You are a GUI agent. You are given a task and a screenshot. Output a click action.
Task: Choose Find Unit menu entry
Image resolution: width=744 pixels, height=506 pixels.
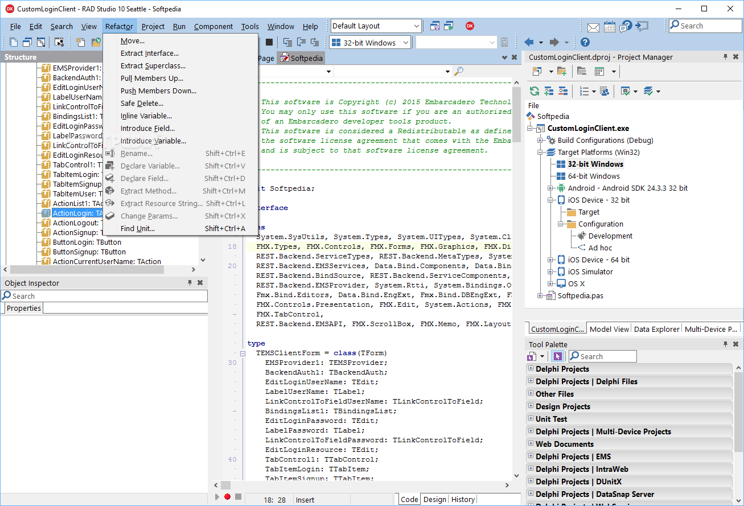point(180,229)
